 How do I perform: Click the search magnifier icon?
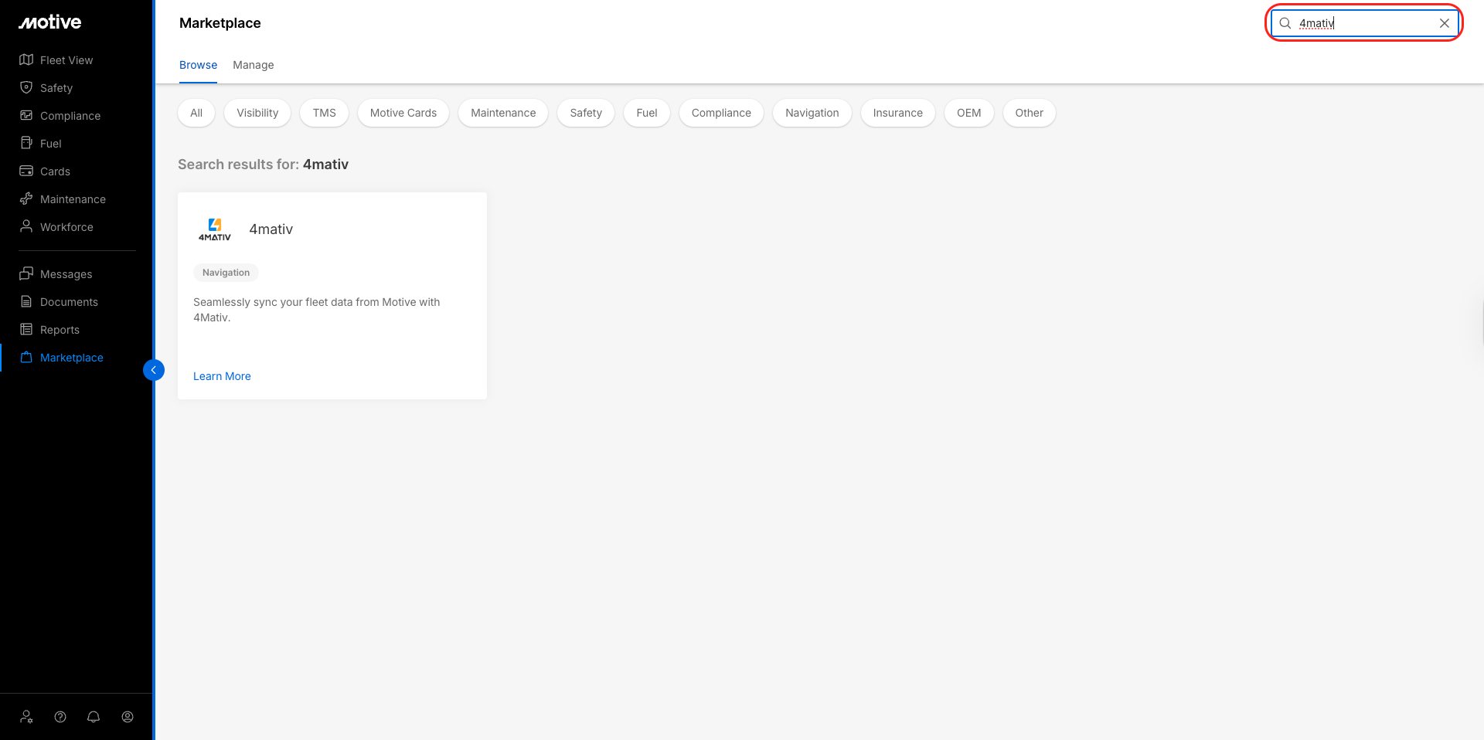point(1285,23)
